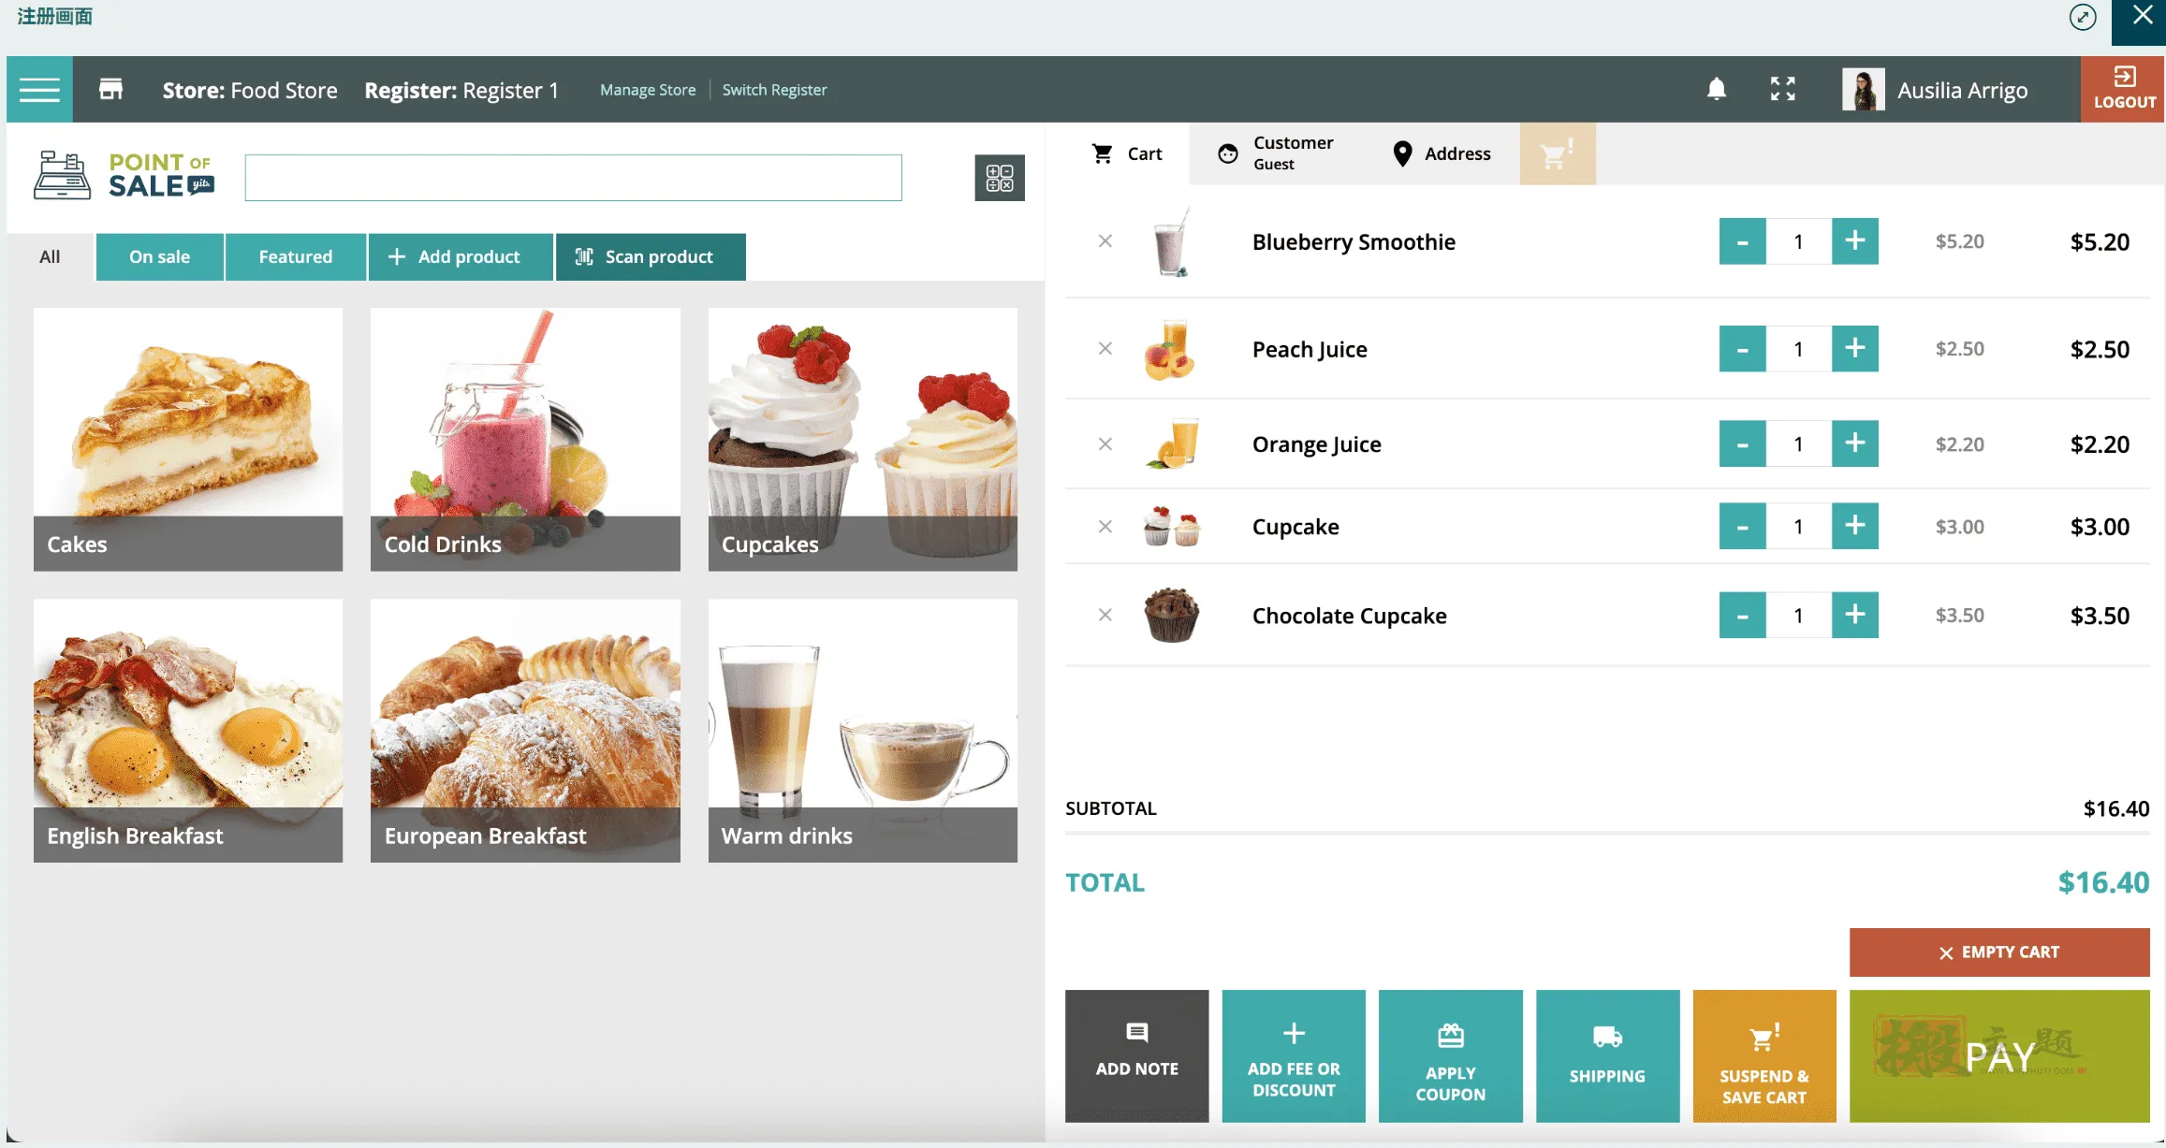
Task: Open the Warm drinks category
Action: [862, 731]
